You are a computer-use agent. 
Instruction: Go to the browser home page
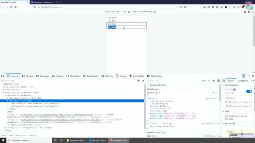[16, 7]
